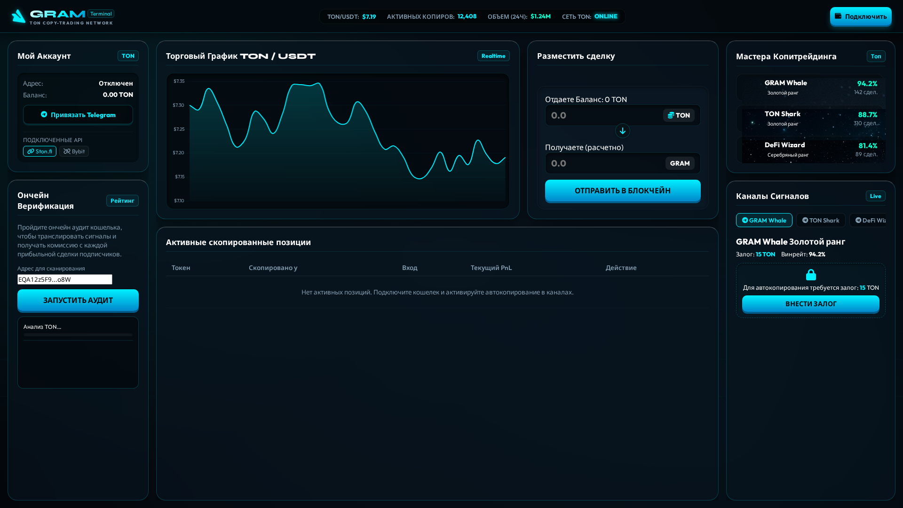Click the Вход column header
The width and height of the screenshot is (903, 508).
point(410,268)
